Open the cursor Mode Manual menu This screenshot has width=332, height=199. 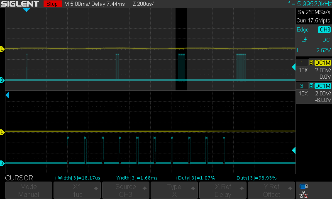[29, 190]
